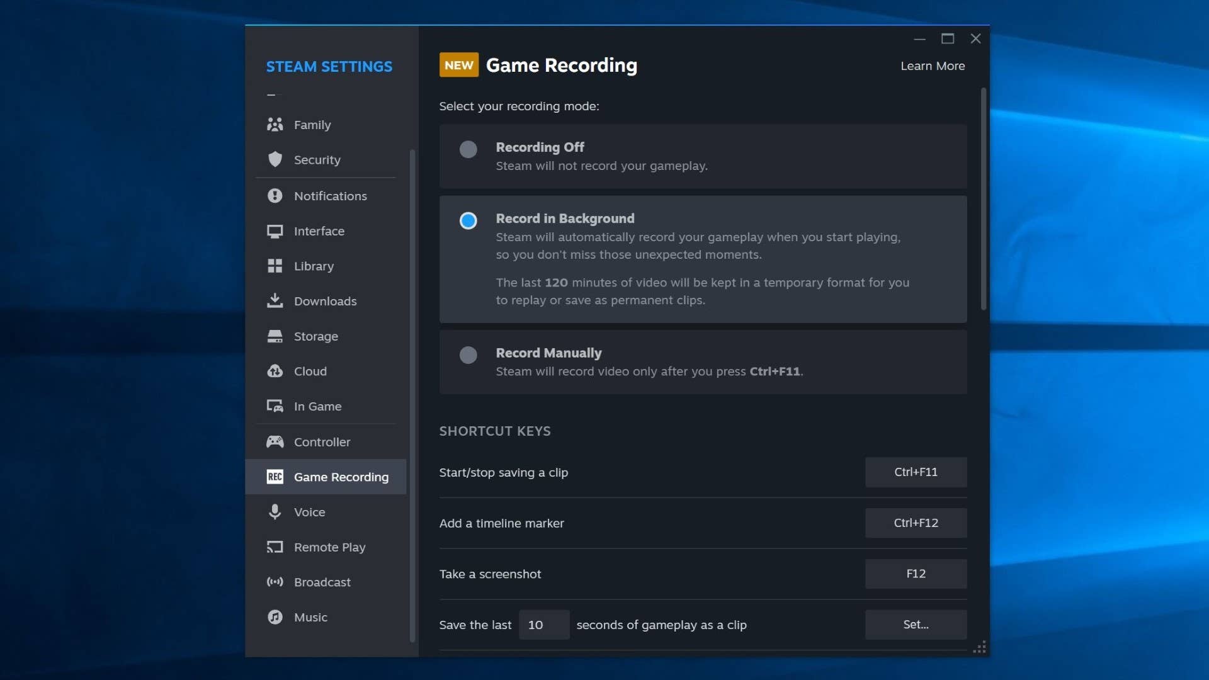
Task: Click the sidebar vertical scrollbar
Action: coord(412,395)
